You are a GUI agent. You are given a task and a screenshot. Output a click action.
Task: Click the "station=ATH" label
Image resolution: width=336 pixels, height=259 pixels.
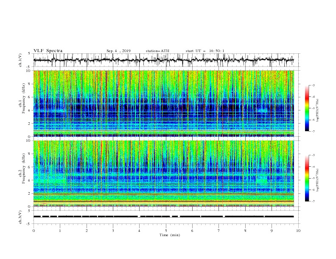click(157, 51)
